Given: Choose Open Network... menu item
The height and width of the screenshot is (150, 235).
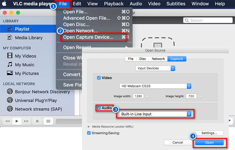Looking at the screenshot, I should (x=94, y=31).
